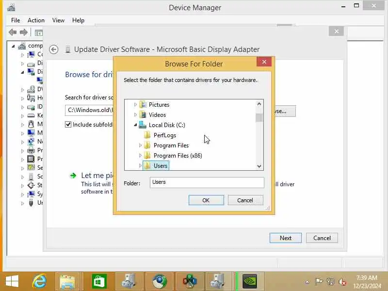Expand the Videos folder node

click(x=135, y=115)
